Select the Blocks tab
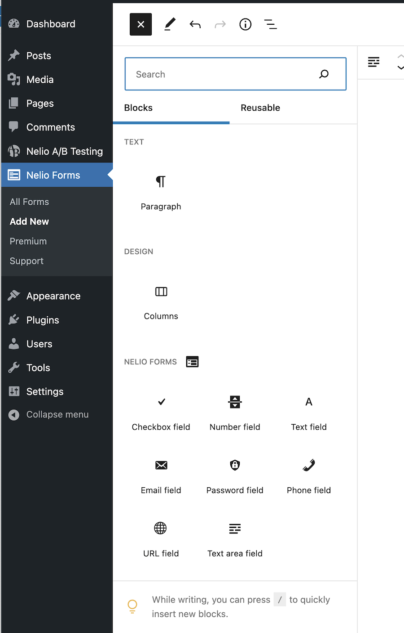 138,108
